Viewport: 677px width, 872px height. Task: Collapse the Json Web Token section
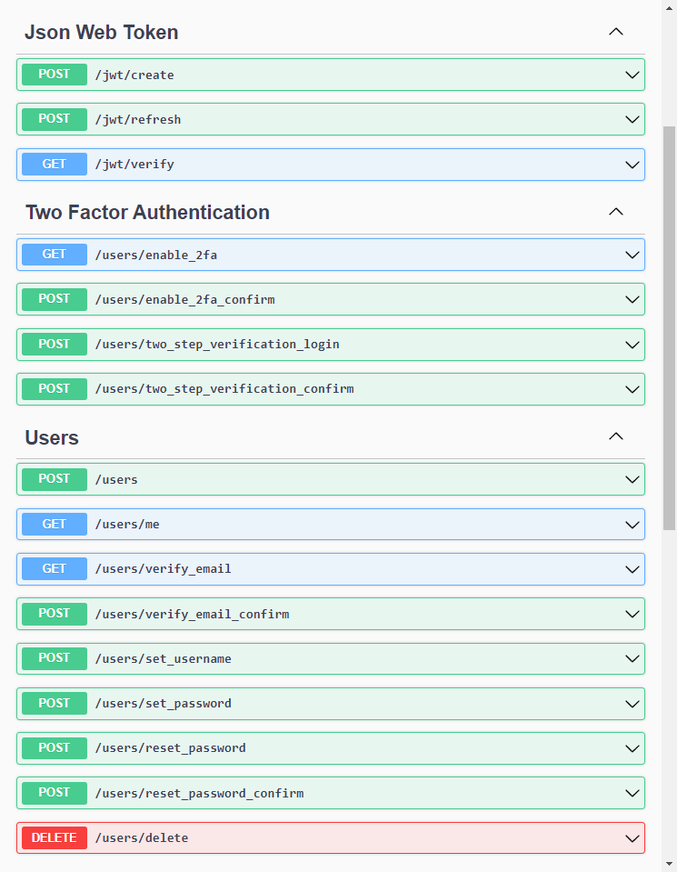click(615, 32)
